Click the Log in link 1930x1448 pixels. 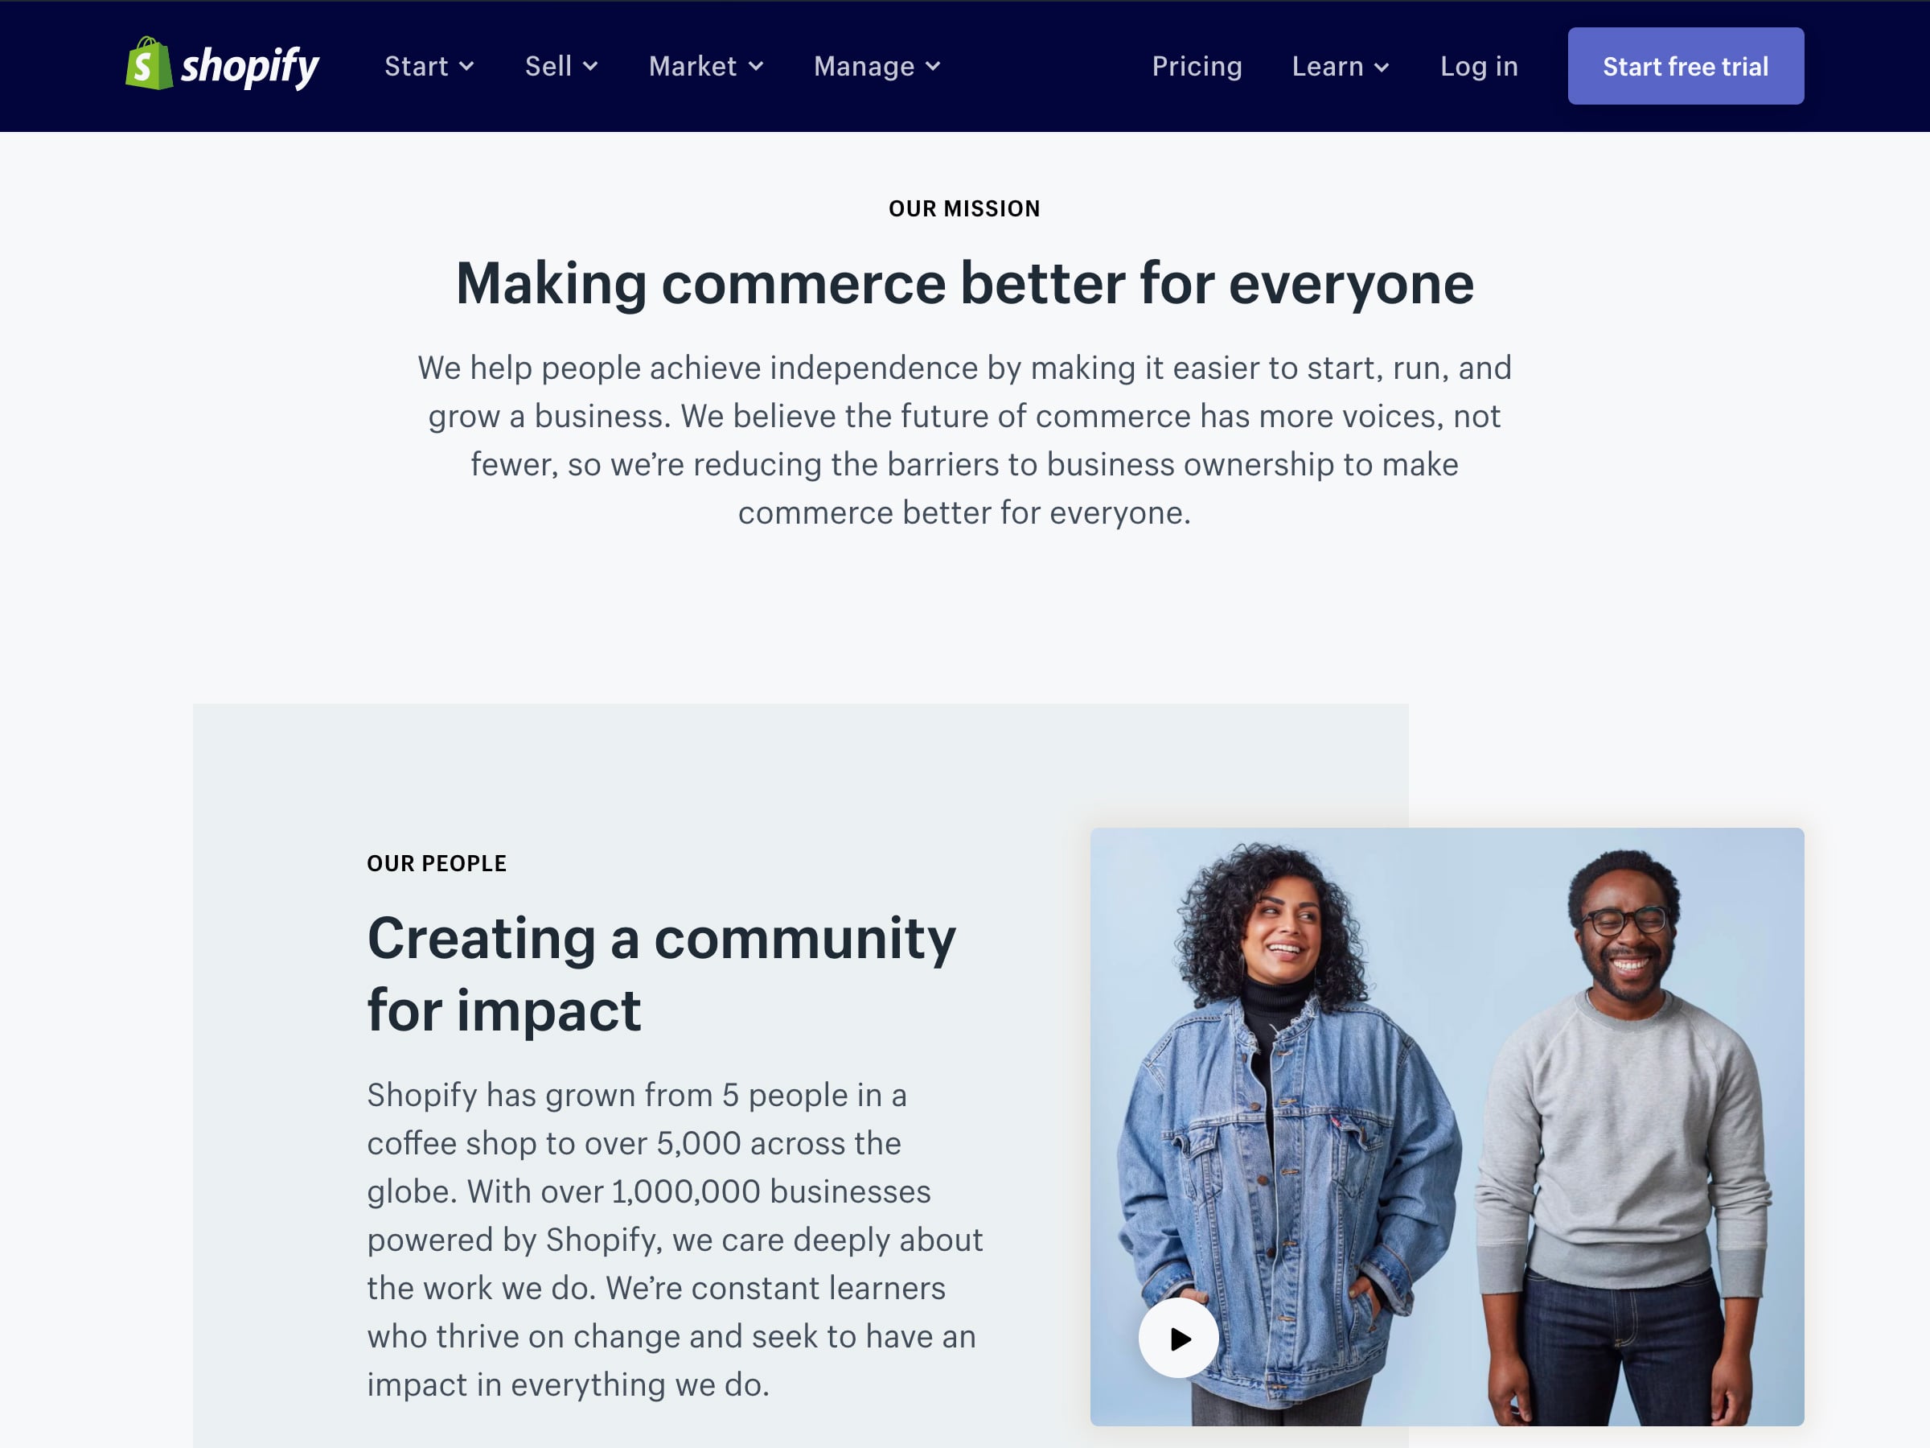[1477, 64]
